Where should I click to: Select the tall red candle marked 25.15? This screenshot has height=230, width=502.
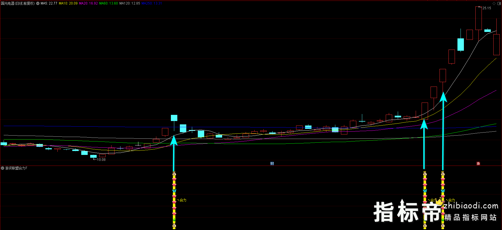[x=478, y=18]
